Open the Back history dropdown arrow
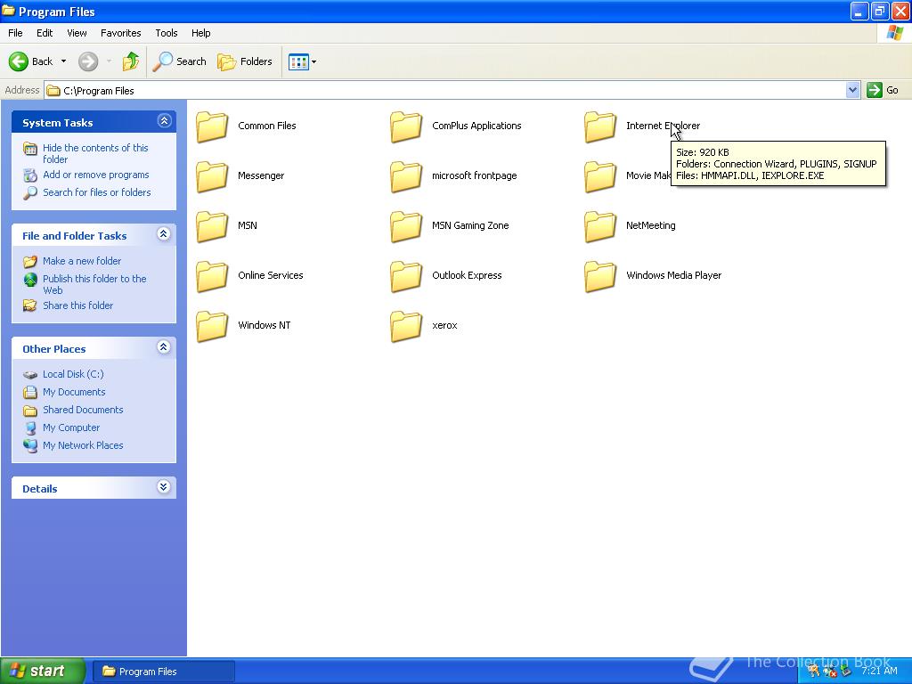The image size is (912, 684). point(63,61)
